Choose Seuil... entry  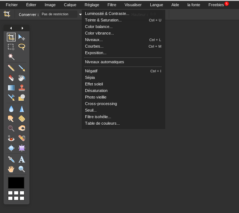(x=123, y=110)
